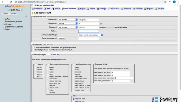The width and height of the screenshot is (181, 102).
Task: Click the generated password output field
Action: coord(89,39)
